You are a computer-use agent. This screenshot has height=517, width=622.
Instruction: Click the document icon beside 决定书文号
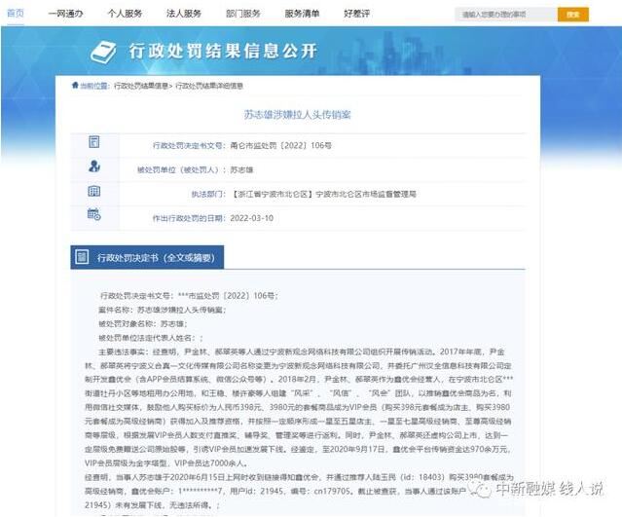[94, 141]
